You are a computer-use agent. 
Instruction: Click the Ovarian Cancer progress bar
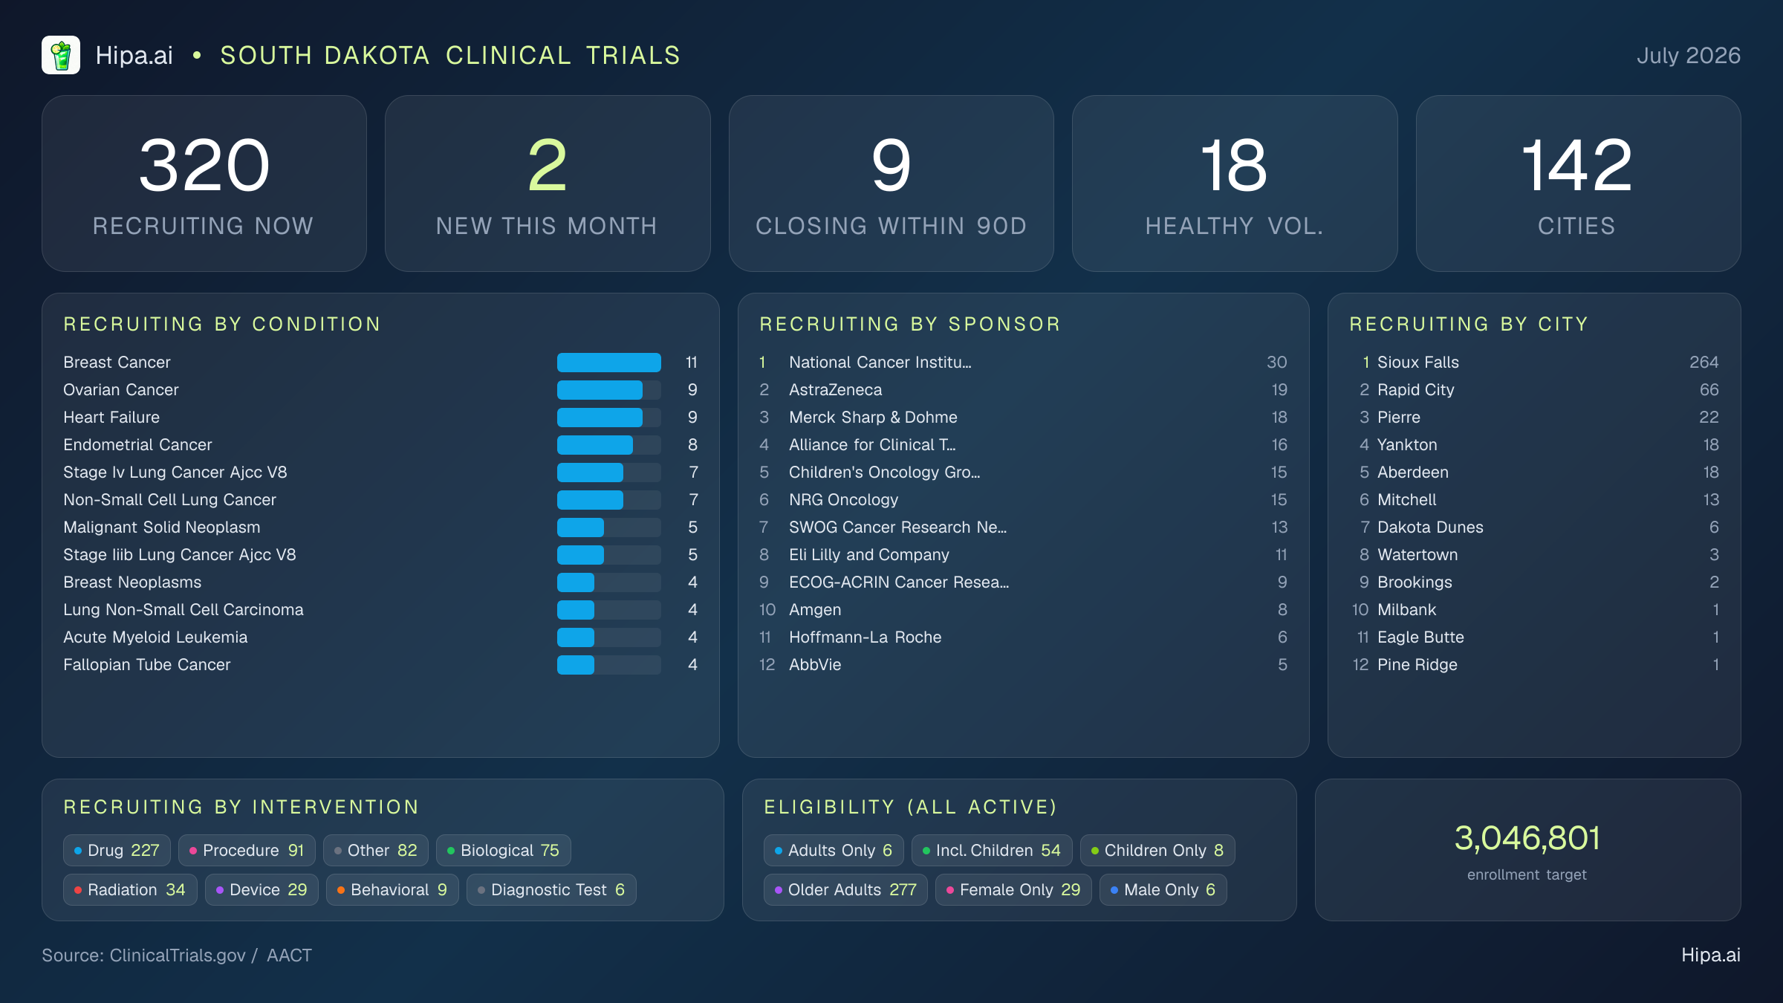pos(609,390)
